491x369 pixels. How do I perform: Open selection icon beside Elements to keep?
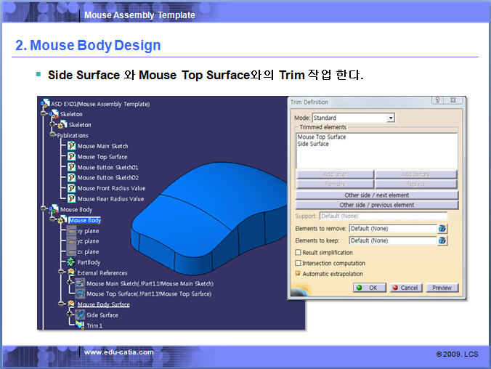pos(442,240)
